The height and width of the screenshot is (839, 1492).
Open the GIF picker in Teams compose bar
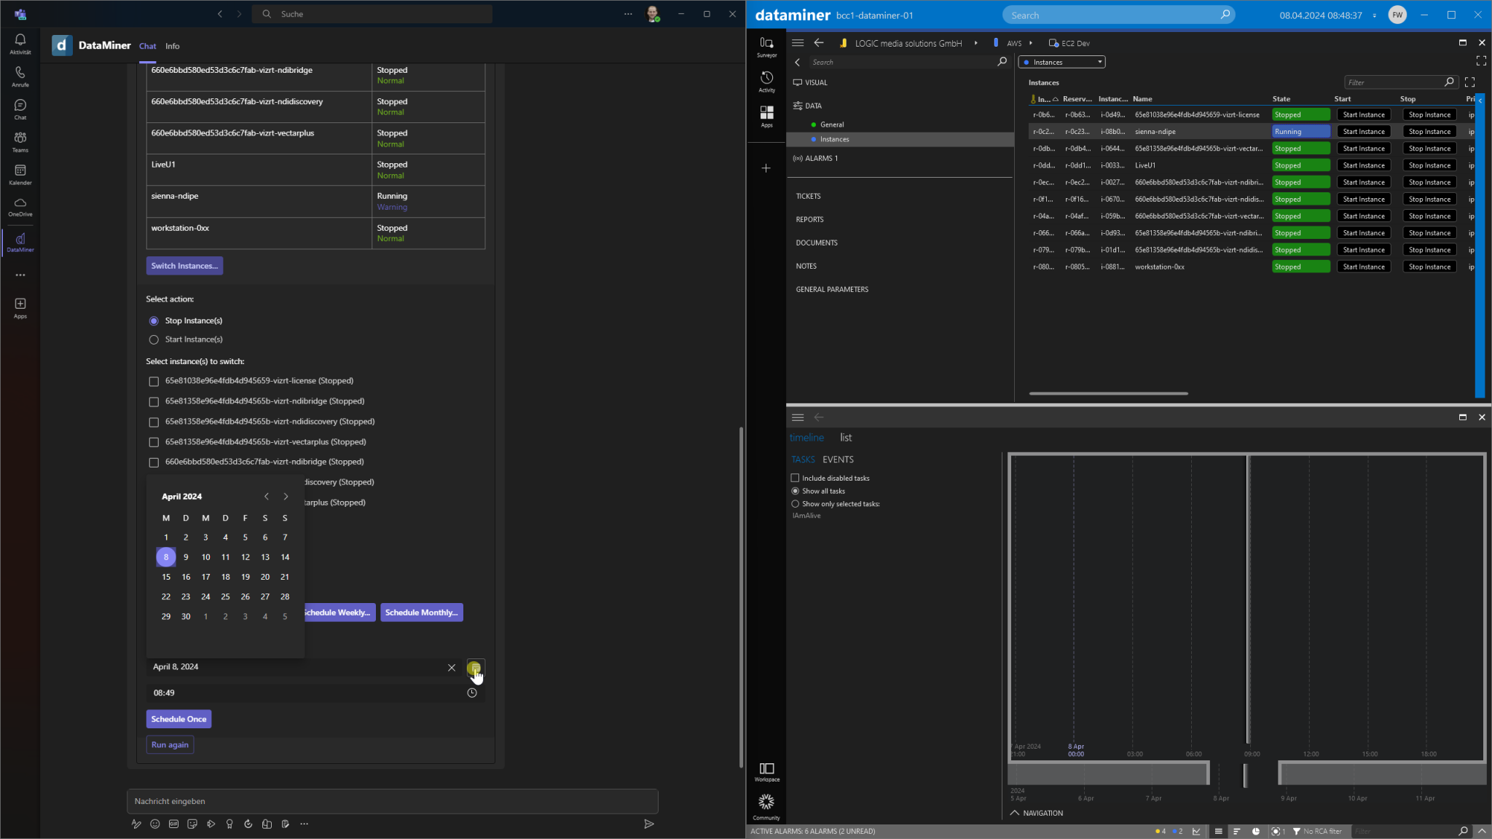pos(173,824)
